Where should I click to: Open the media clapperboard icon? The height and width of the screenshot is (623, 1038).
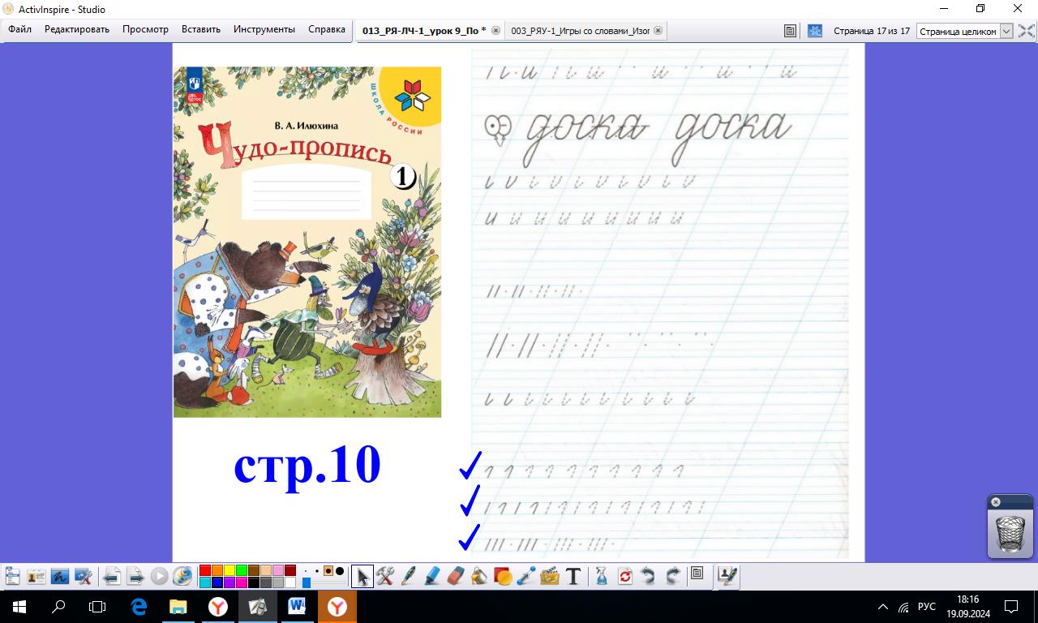click(x=550, y=577)
